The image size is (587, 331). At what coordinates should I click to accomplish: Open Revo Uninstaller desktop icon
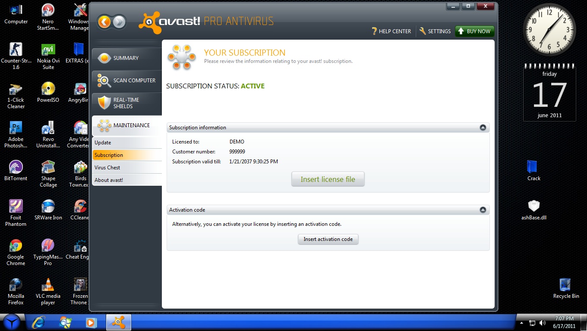[48, 134]
